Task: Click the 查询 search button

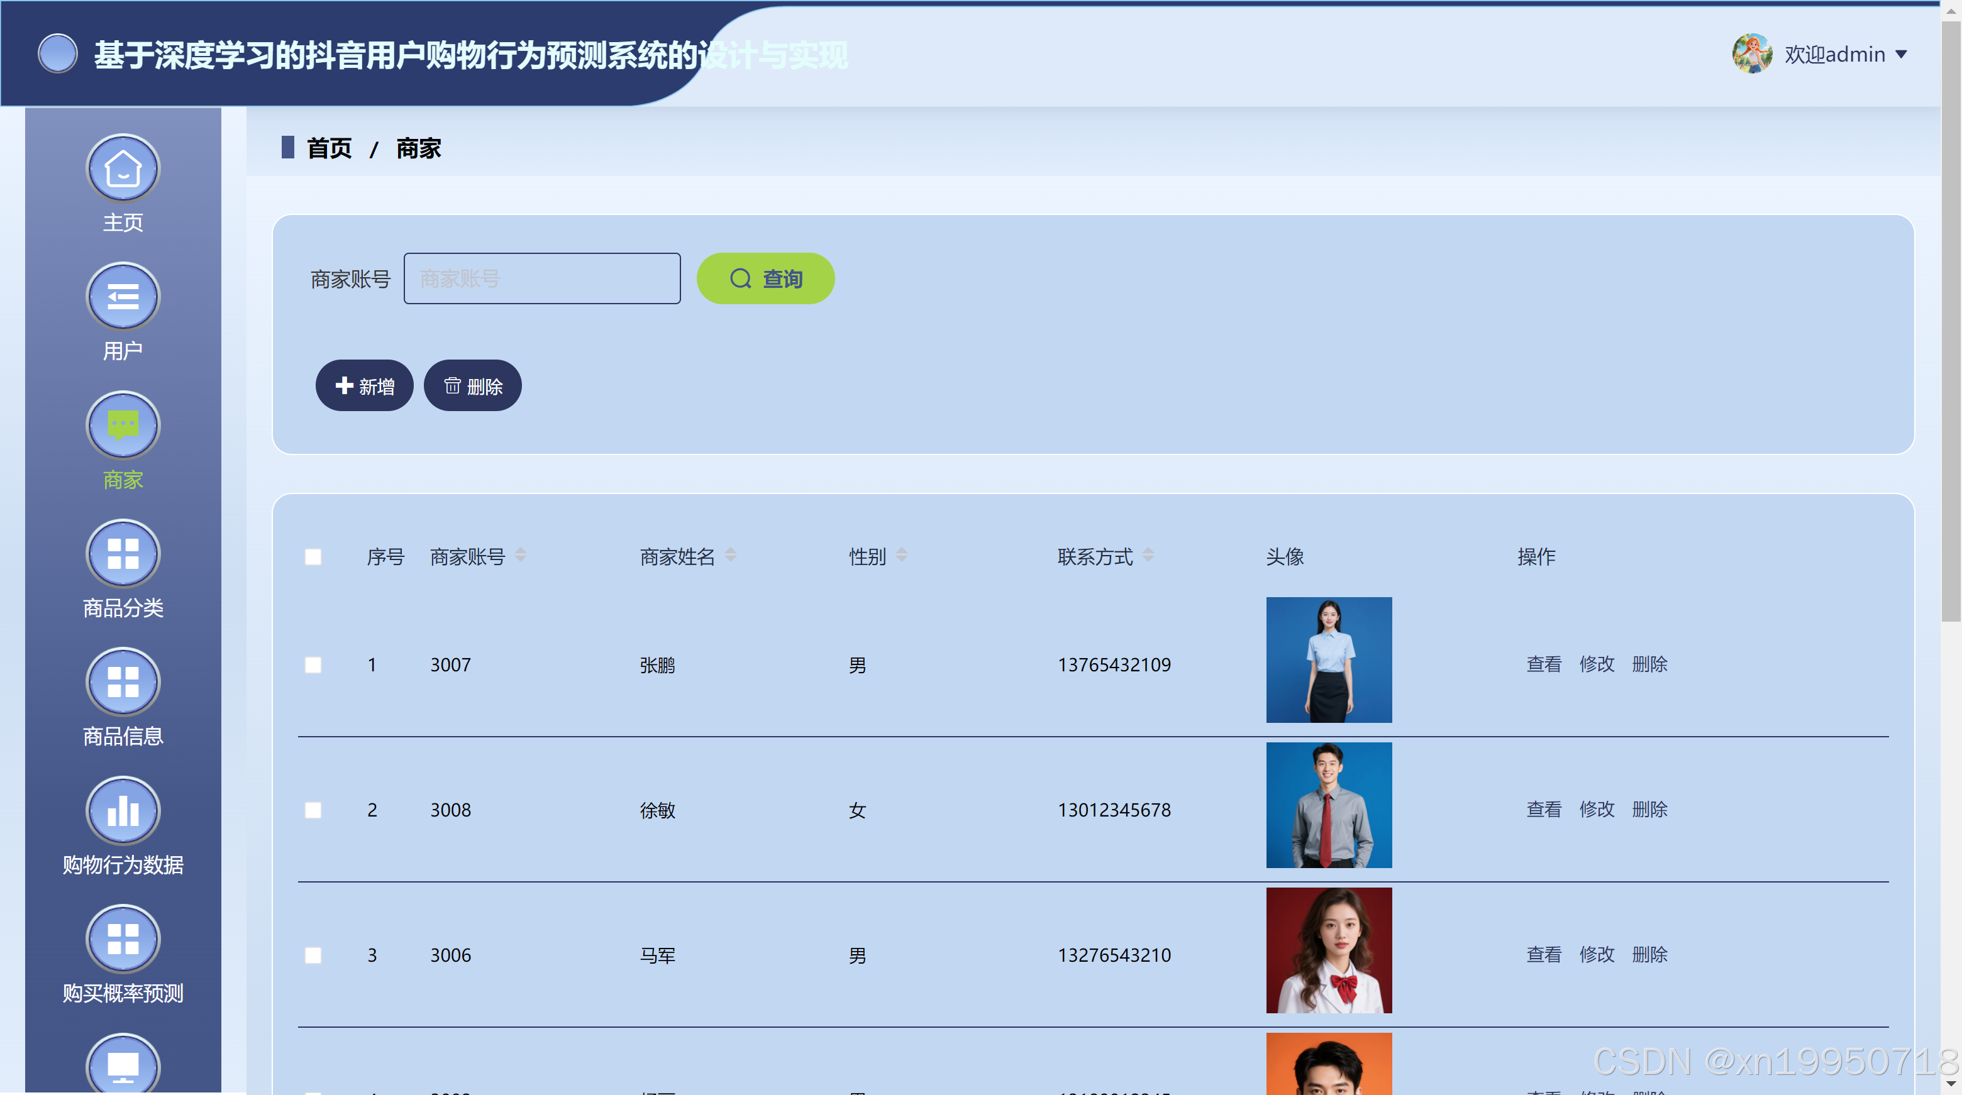Action: tap(765, 278)
